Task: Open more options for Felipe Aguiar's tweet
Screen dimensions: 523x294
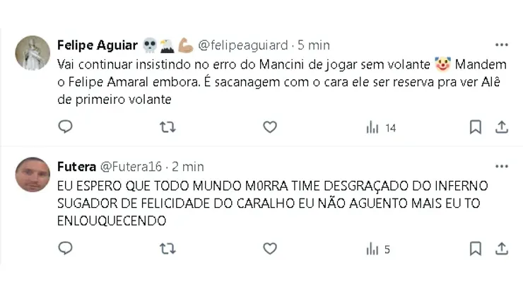Action: pos(502,44)
